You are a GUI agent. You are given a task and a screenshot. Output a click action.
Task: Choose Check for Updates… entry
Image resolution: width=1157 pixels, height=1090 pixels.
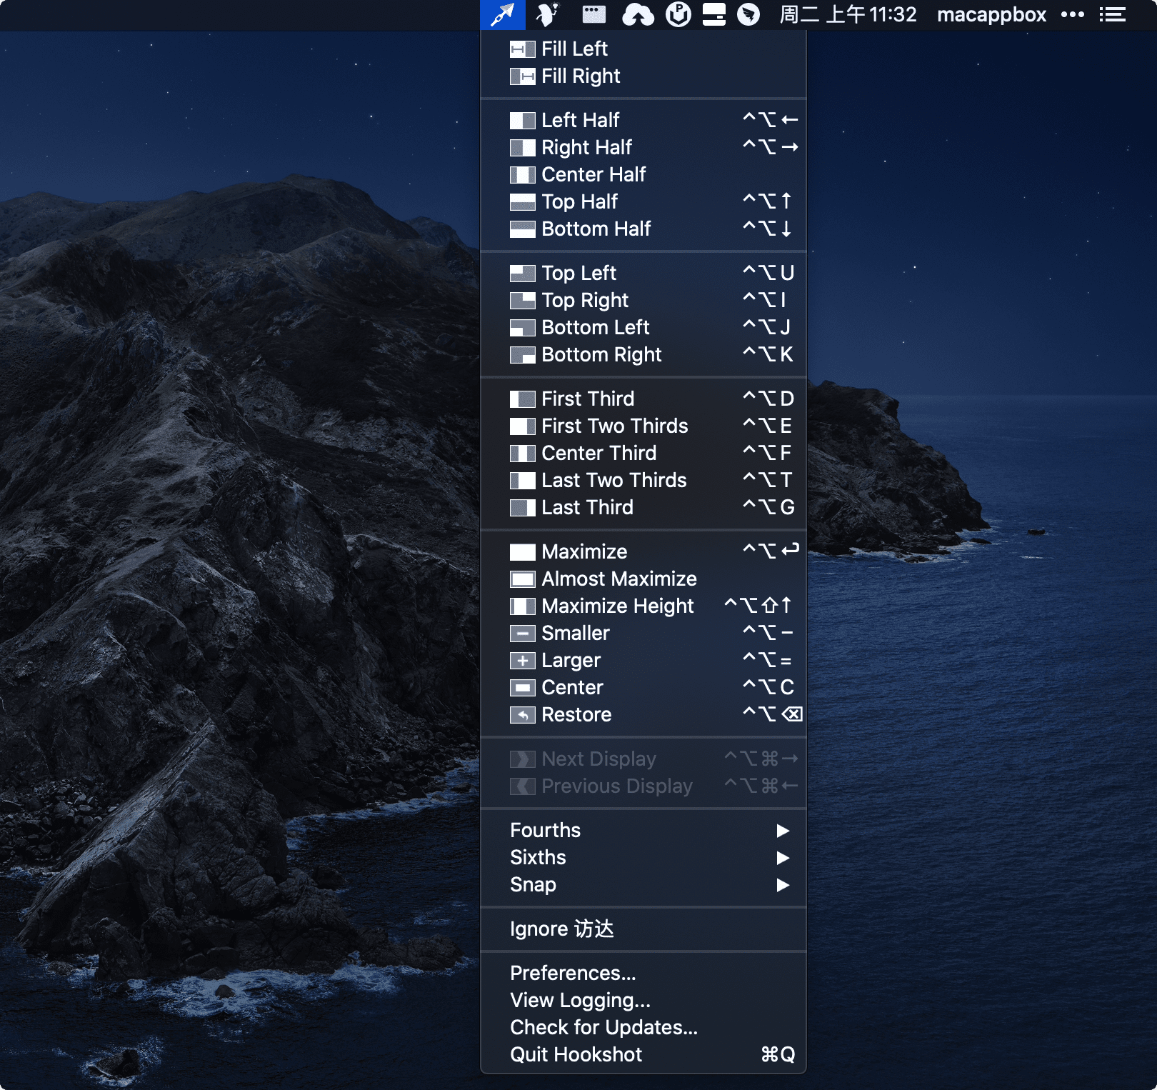tap(643, 1028)
